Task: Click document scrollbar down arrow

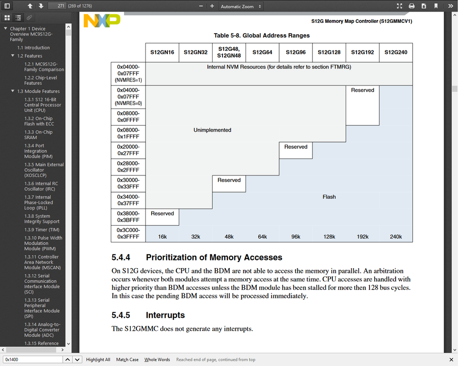Action: point(455,350)
